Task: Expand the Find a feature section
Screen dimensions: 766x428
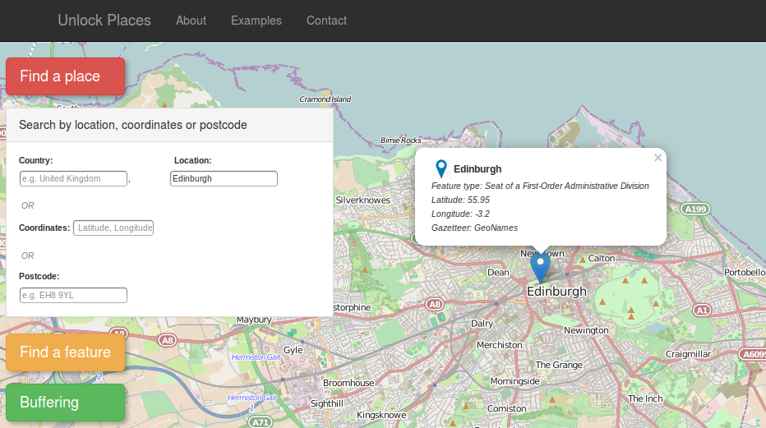Action: tap(65, 352)
